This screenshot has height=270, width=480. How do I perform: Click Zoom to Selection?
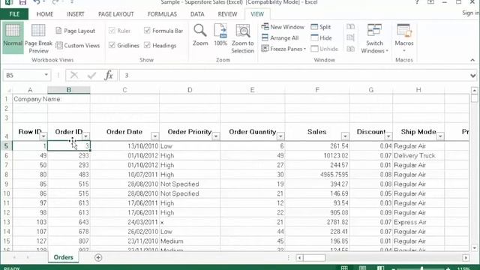point(243,38)
